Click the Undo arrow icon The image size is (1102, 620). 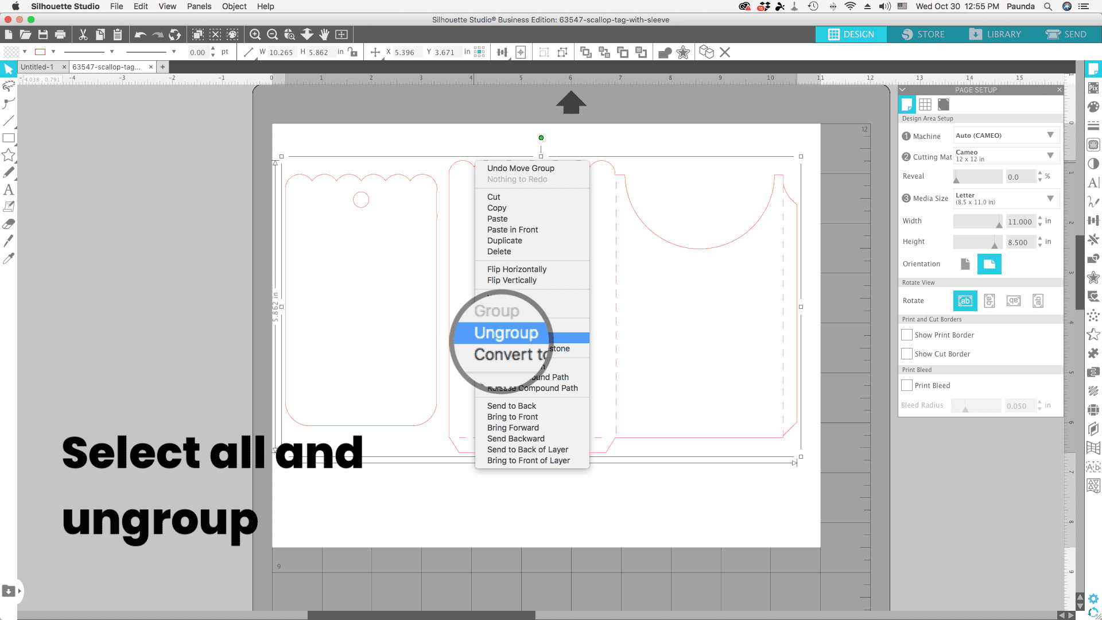coord(140,34)
